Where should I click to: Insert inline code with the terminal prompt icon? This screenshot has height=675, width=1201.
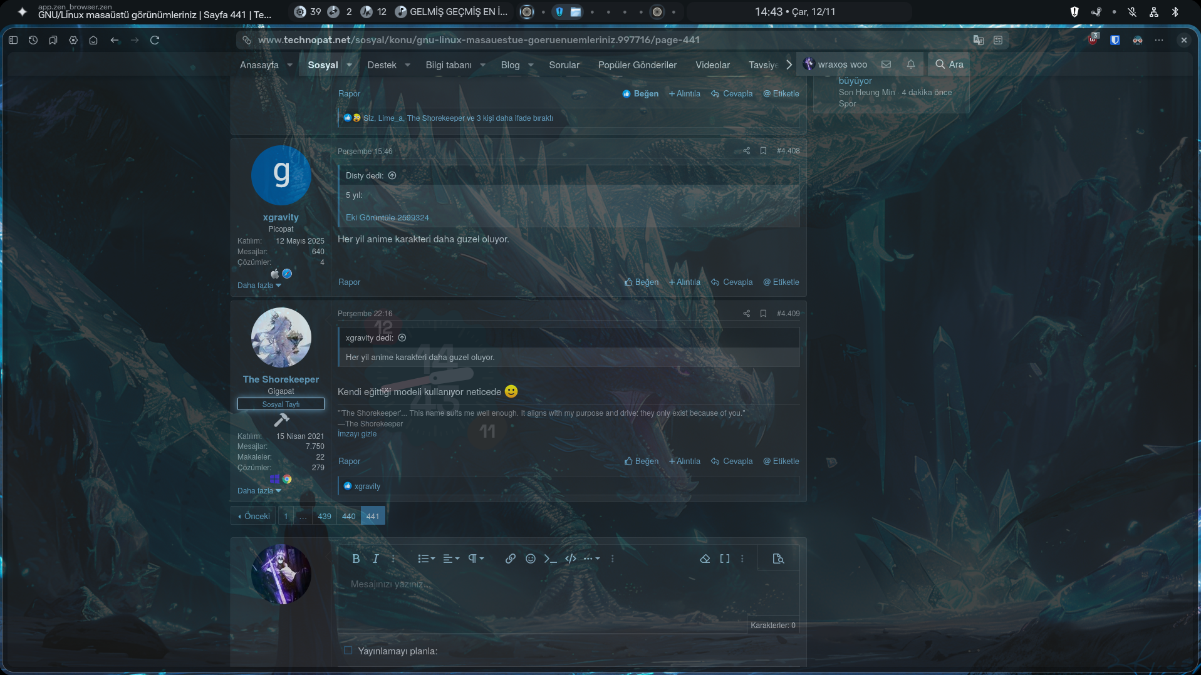(551, 559)
